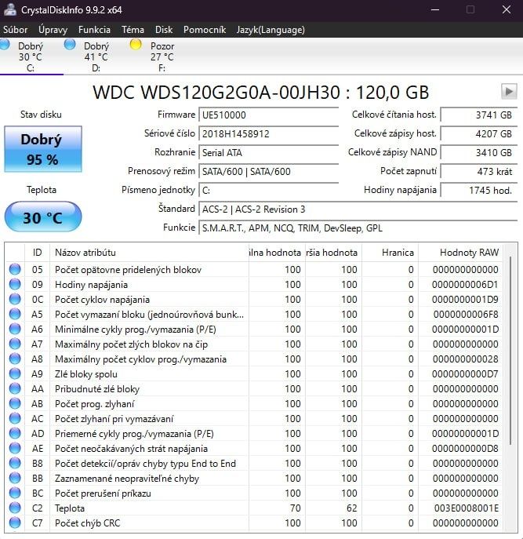The image size is (523, 539).
Task: Minimize the CrystalDiskInfo window
Action: (x=435, y=9)
